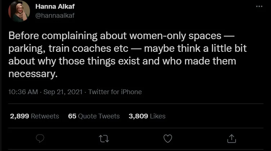Click the 2,899 retweet count number
The width and height of the screenshot is (271, 151).
19,116
